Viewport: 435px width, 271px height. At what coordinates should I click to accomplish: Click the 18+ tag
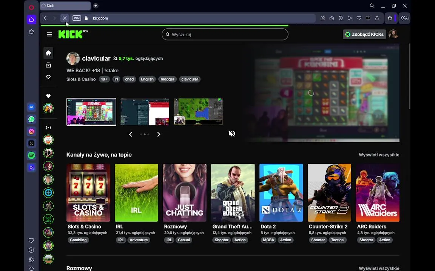104,79
